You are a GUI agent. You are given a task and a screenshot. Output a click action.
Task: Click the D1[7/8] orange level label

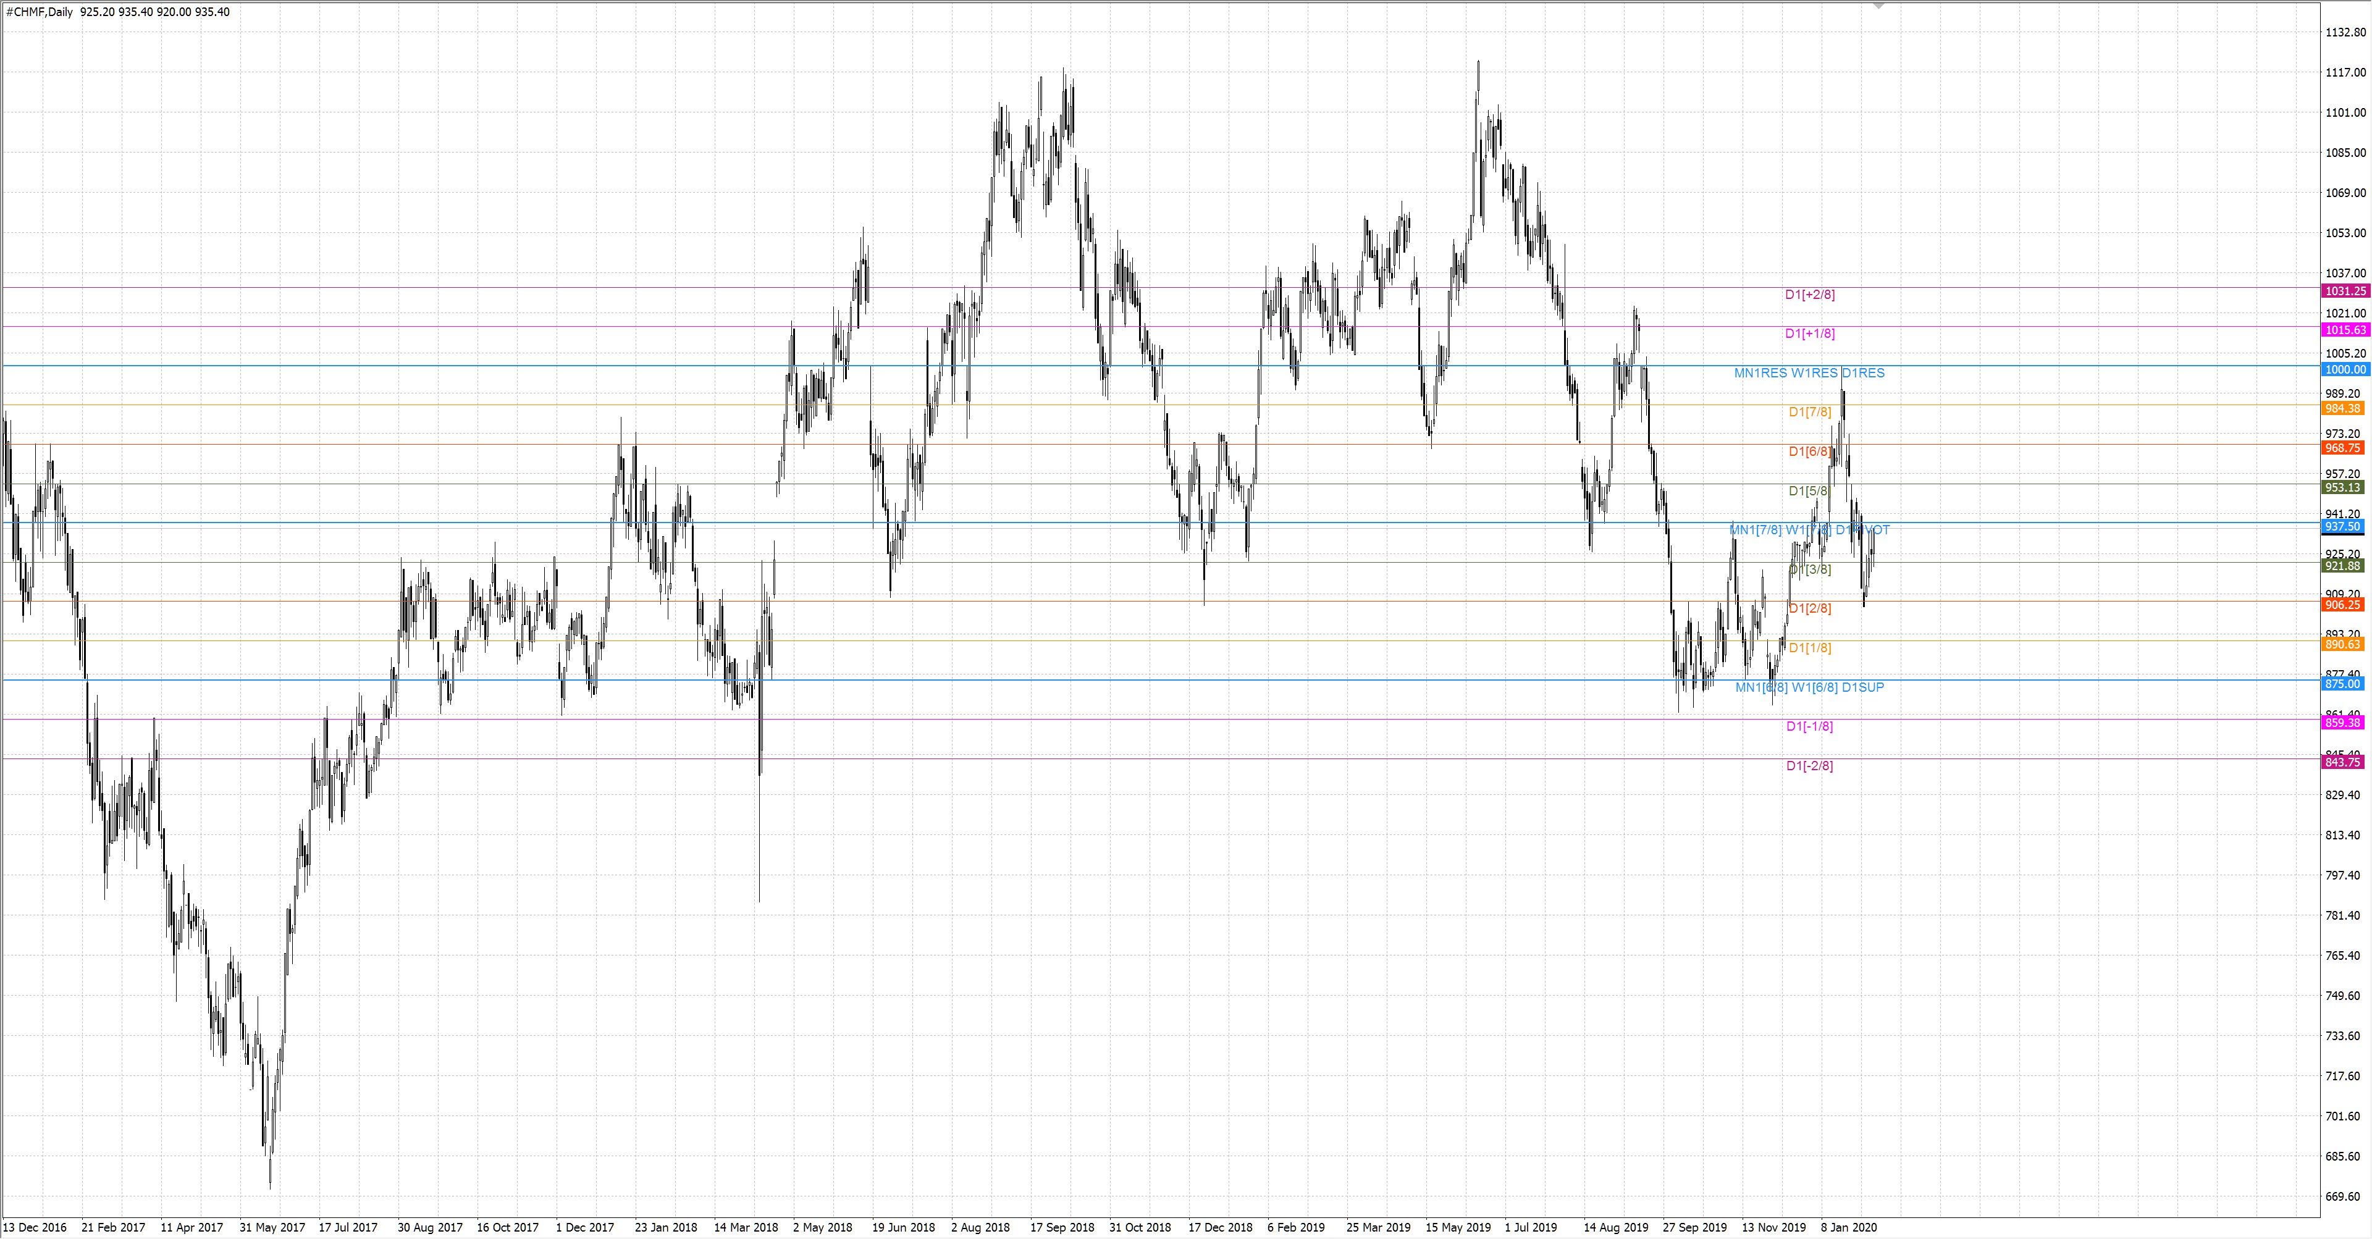pyautogui.click(x=1809, y=411)
